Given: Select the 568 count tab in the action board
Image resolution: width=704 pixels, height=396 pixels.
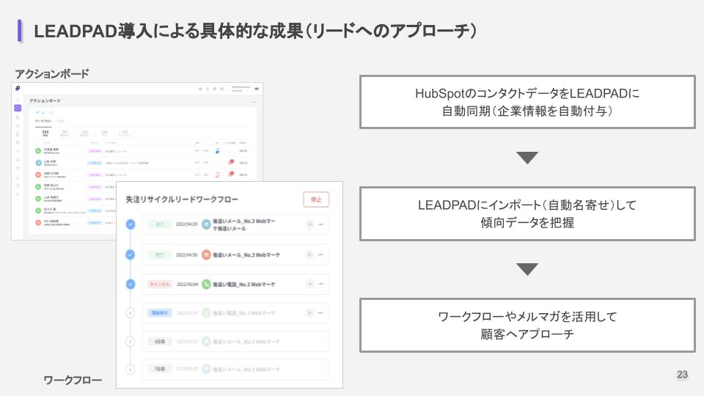Looking at the screenshot, I should coord(45,133).
